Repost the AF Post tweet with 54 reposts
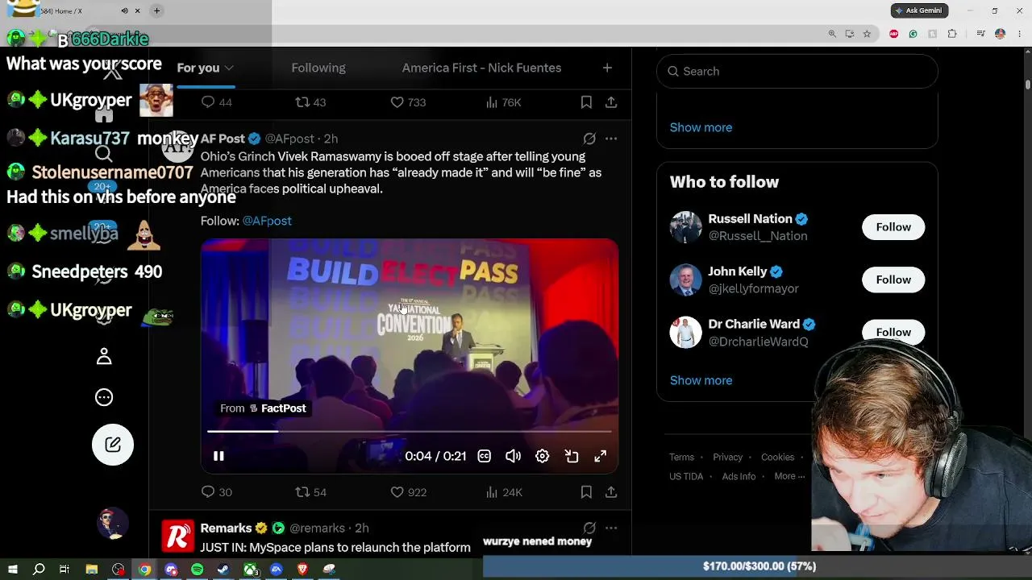Screen dimensions: 1032x580 [310, 492]
